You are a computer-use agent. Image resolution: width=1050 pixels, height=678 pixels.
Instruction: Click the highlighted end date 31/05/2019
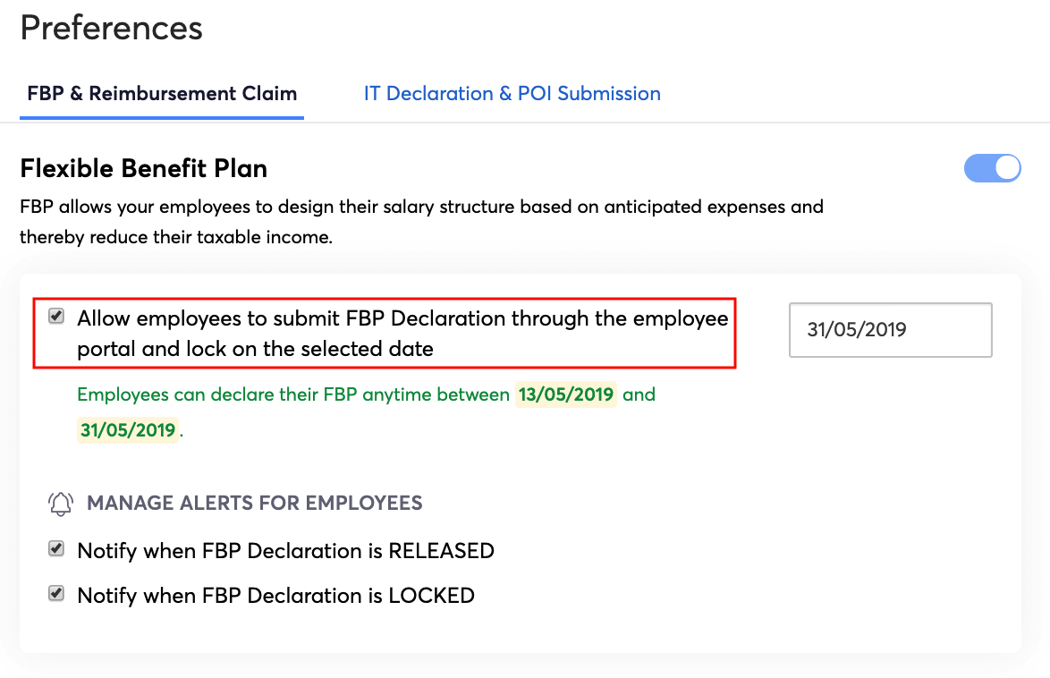click(128, 430)
